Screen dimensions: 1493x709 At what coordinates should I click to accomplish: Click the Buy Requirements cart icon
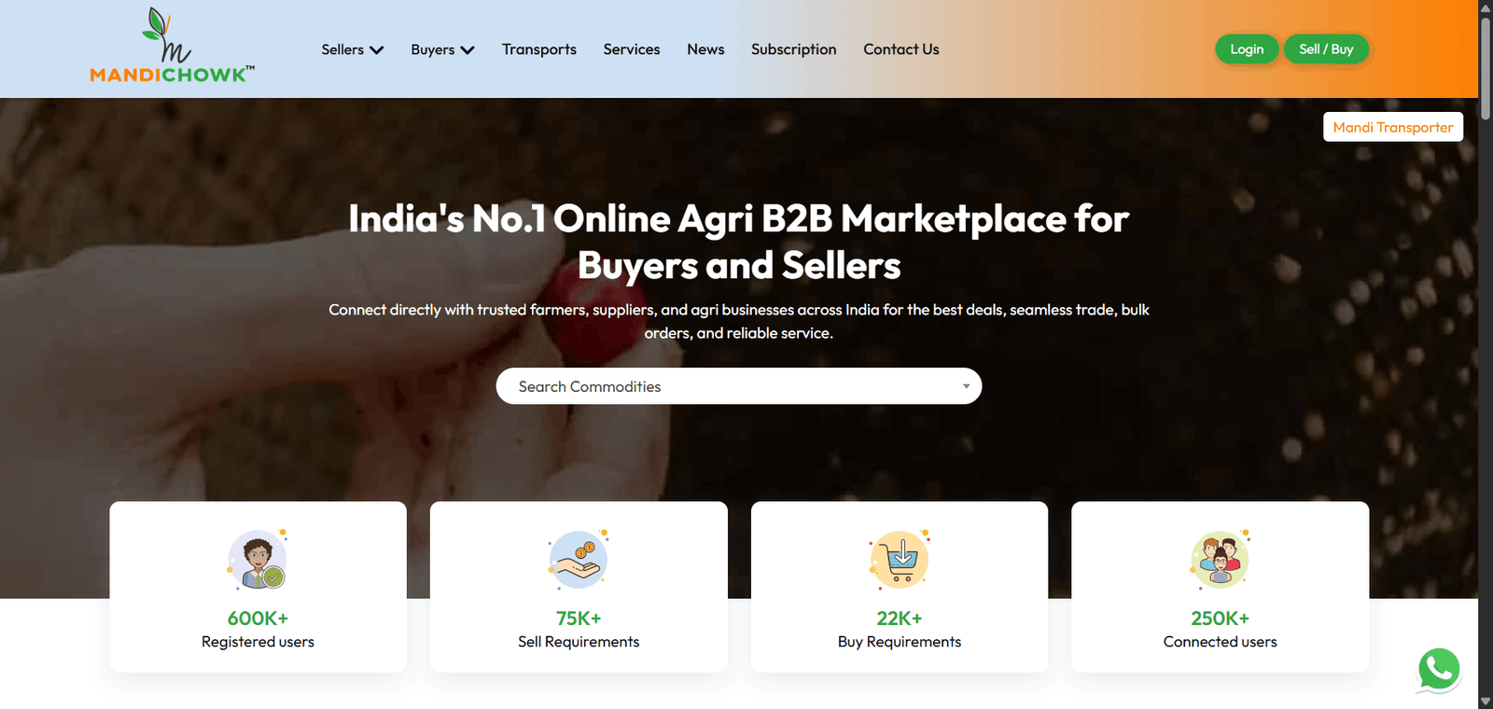tap(900, 560)
